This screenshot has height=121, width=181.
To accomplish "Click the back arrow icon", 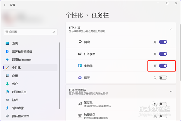I will [x=5, y=5].
